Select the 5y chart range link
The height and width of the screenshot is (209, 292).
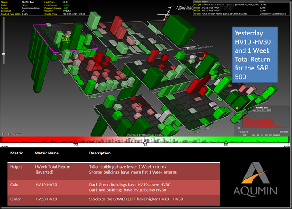coord(270,135)
